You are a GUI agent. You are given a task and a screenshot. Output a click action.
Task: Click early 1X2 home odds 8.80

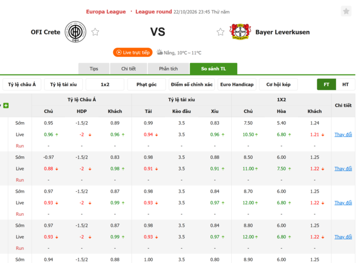[x=248, y=225]
